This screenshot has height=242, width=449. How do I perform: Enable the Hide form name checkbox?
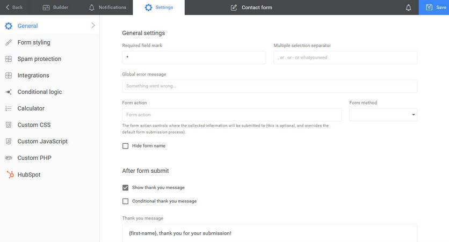[126, 146]
